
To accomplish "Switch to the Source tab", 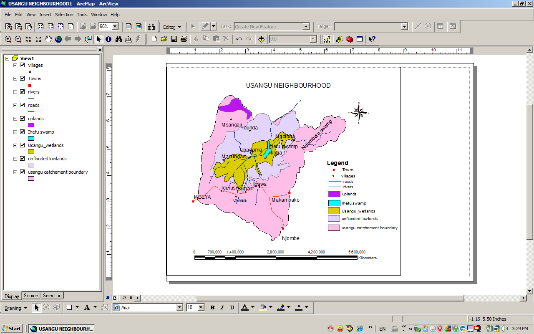I will click(x=31, y=296).
